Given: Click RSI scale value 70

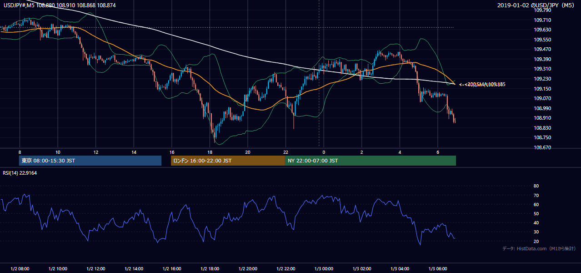Looking at the screenshot, I should [536, 195].
